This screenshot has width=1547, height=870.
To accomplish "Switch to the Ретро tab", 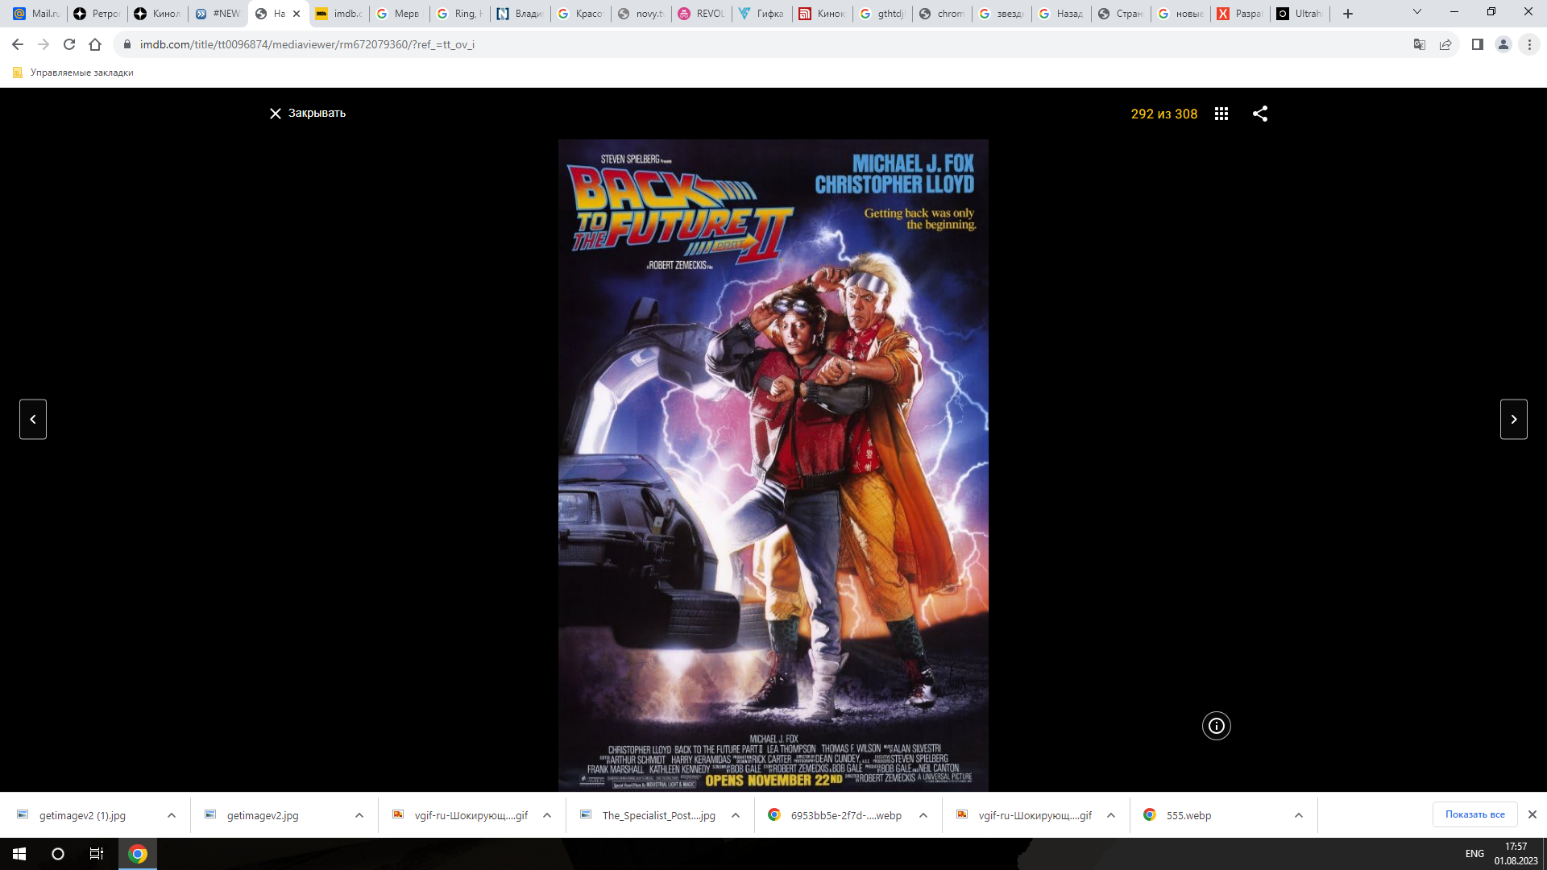I will [x=97, y=14].
